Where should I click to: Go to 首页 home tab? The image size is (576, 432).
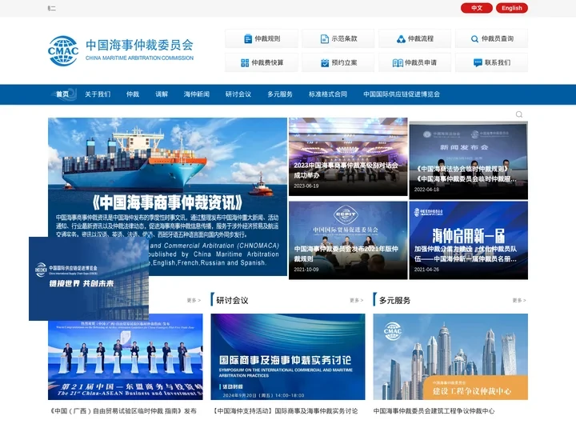click(62, 94)
